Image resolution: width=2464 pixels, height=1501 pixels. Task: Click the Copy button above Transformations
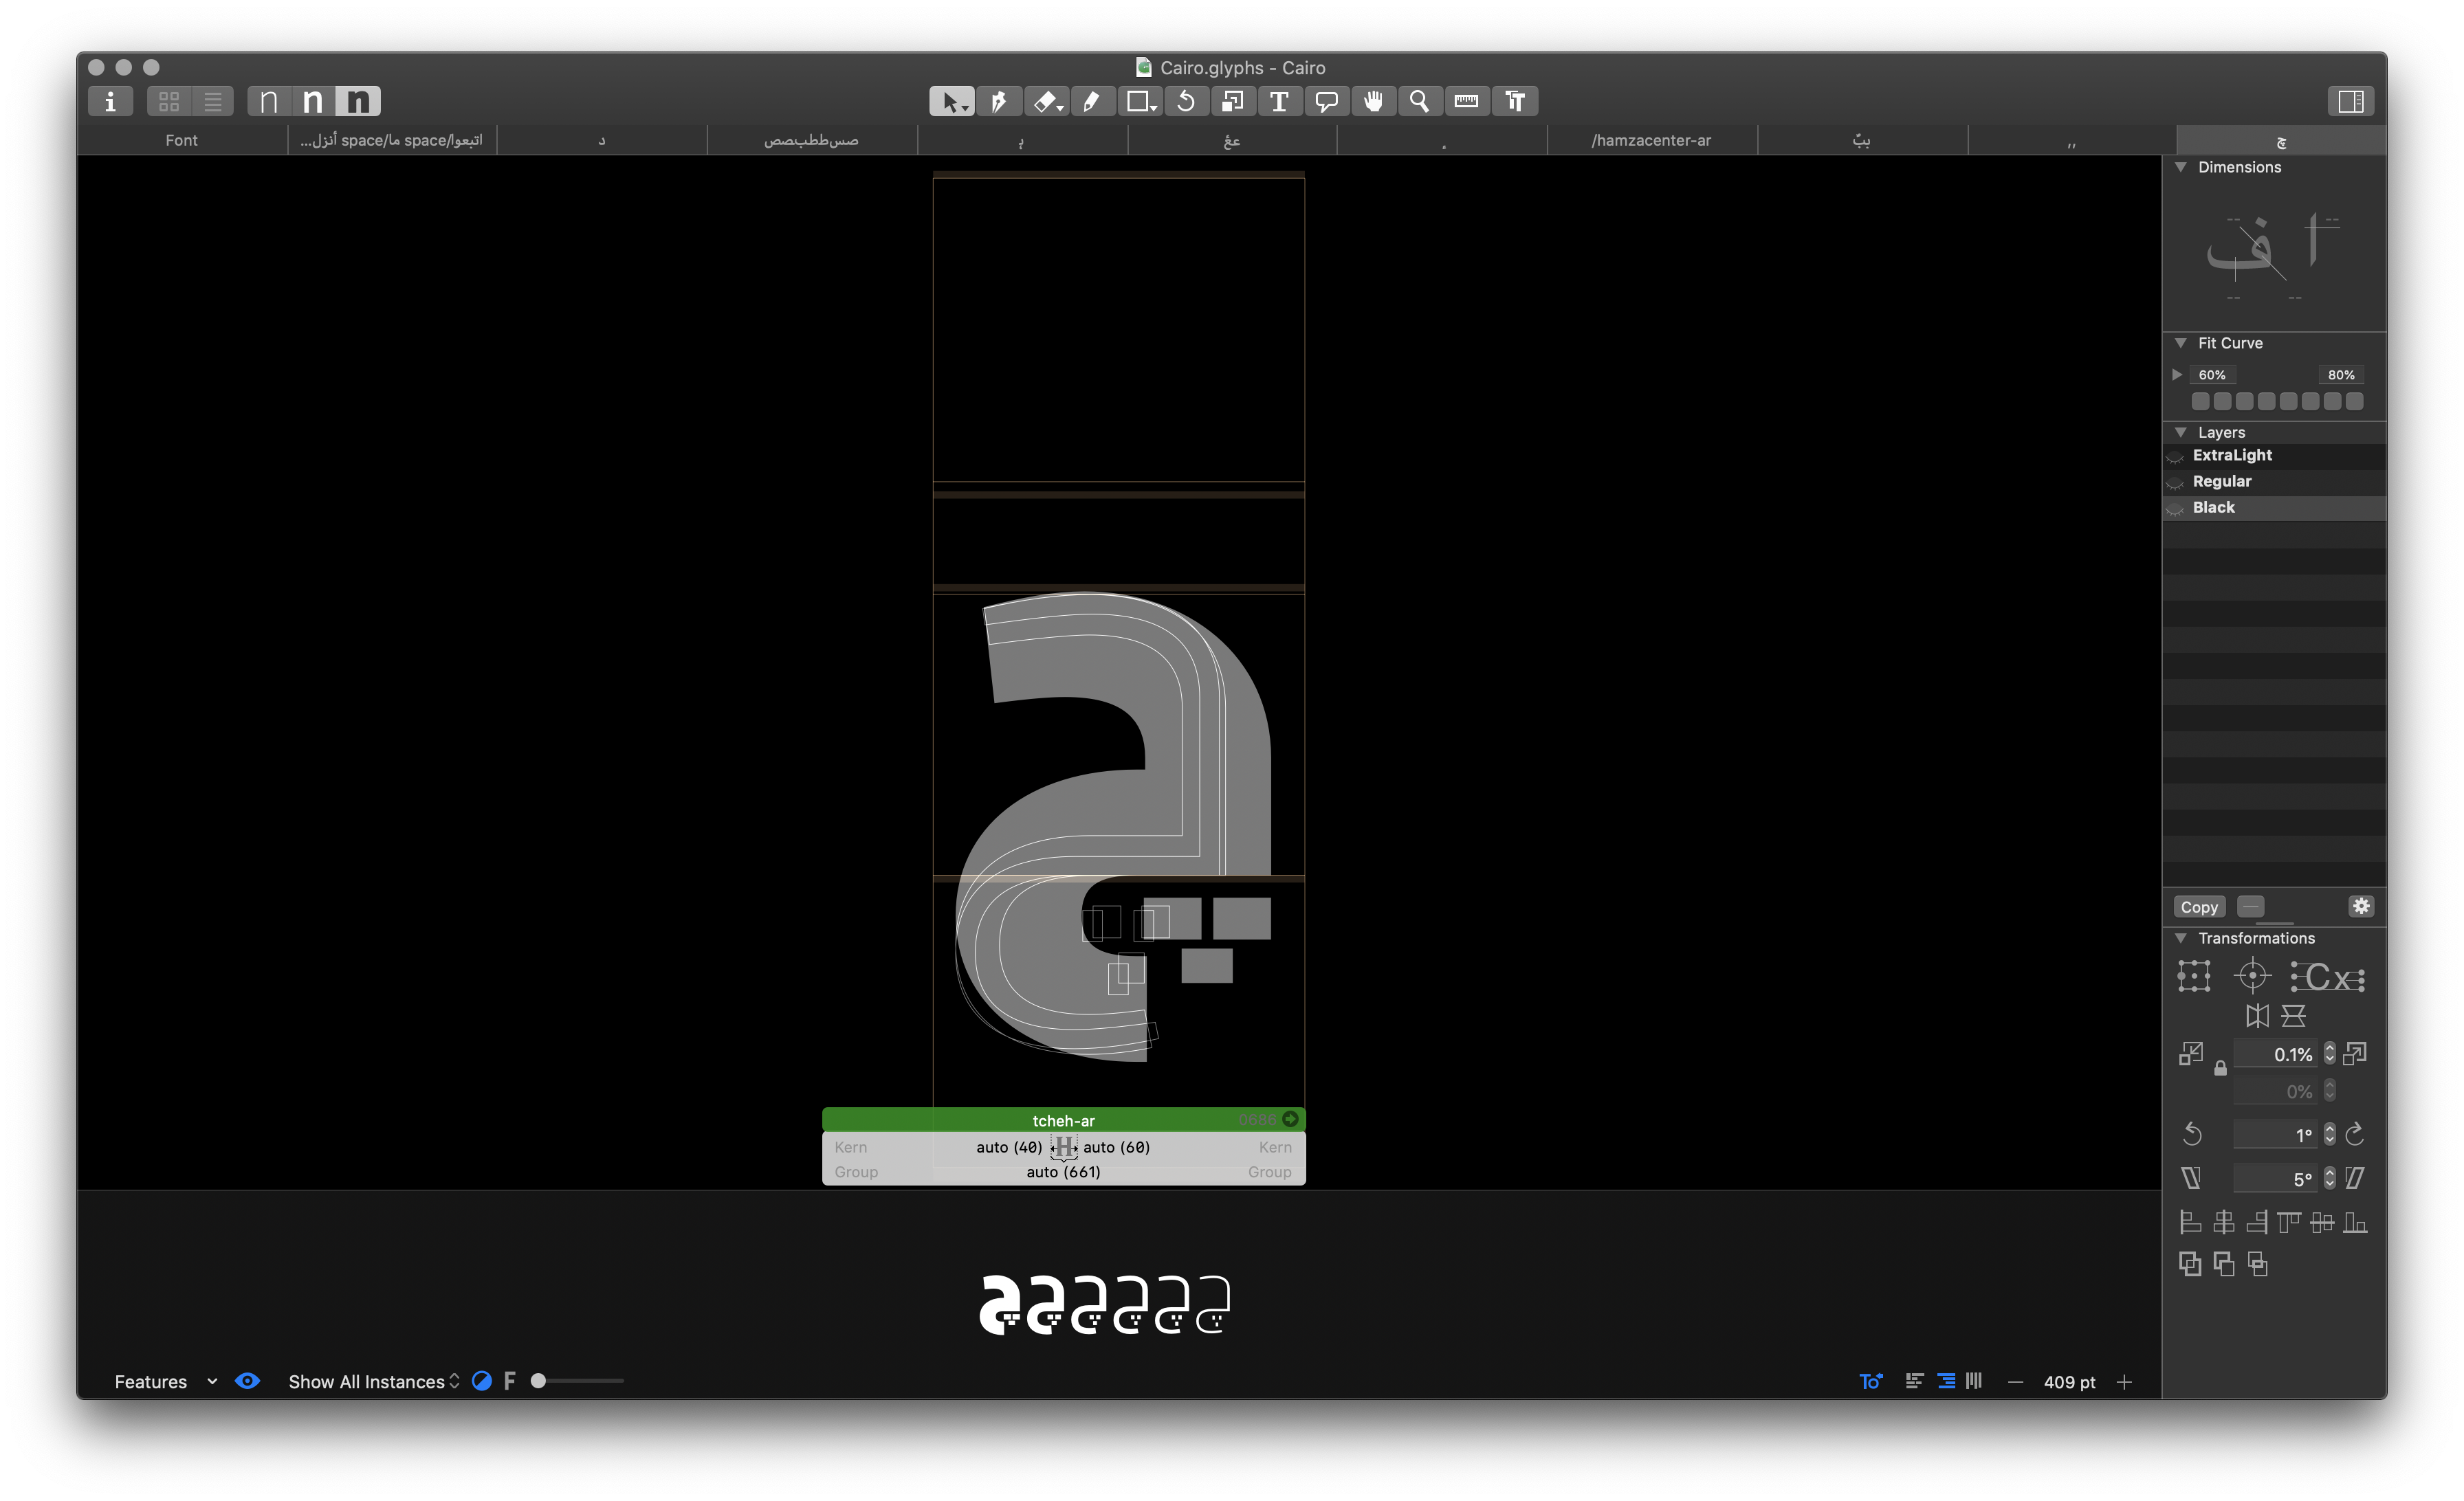(x=2199, y=907)
